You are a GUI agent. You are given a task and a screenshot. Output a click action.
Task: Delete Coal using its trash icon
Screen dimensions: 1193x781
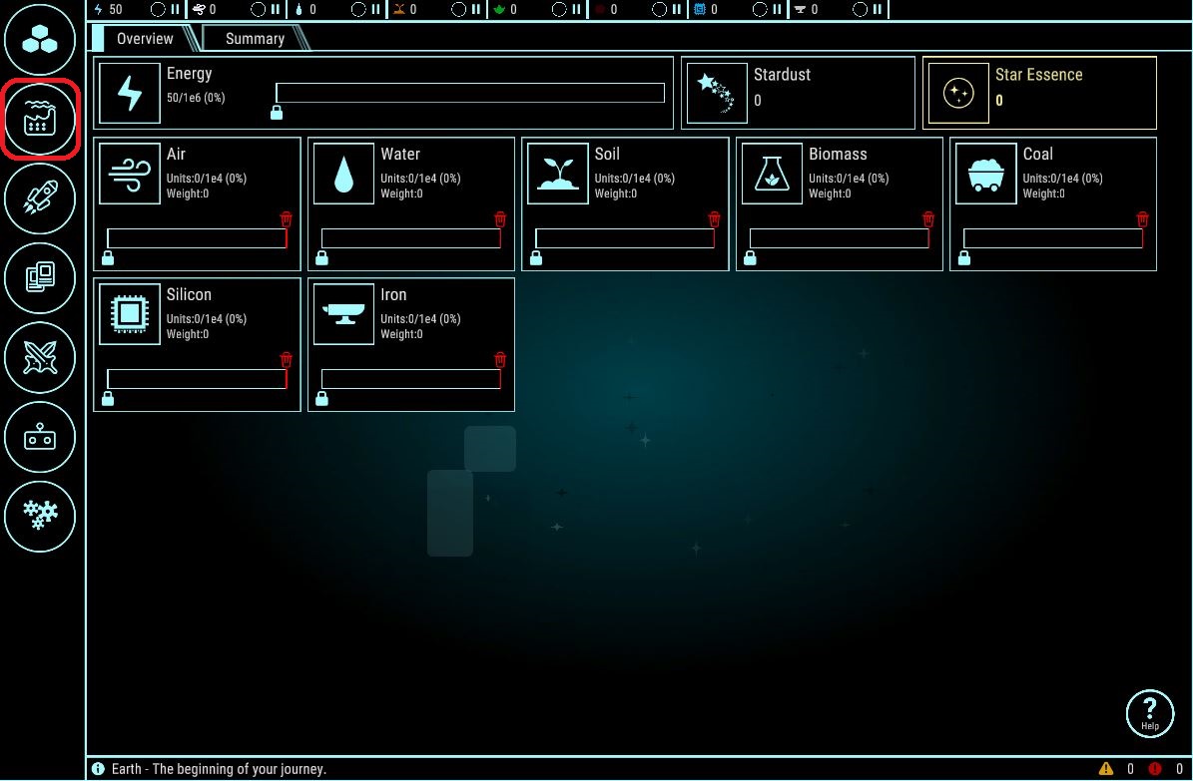pyautogui.click(x=1143, y=219)
